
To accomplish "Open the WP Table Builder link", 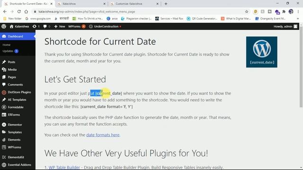I will click(x=64, y=168).
